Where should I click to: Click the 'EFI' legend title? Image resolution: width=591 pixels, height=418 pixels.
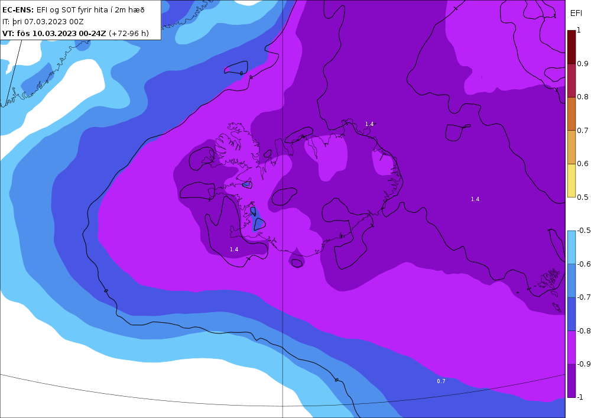point(576,14)
